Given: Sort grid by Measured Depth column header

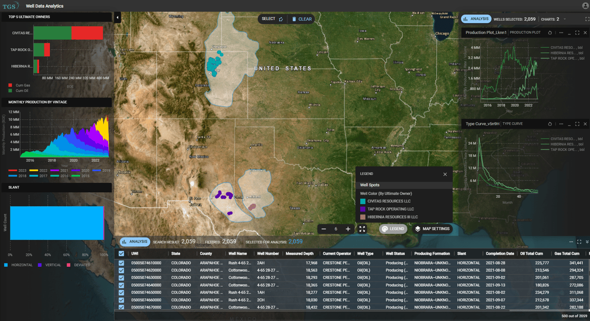Looking at the screenshot, I should point(299,254).
